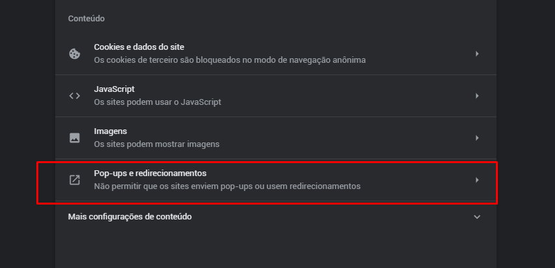Expand Mais configurações de conteúdo chevron

[477, 217]
